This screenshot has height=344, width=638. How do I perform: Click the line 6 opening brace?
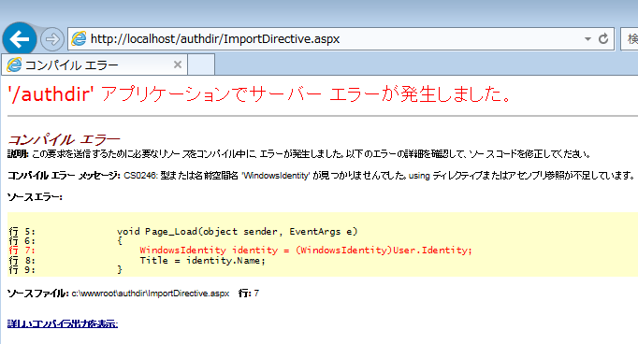click(120, 241)
